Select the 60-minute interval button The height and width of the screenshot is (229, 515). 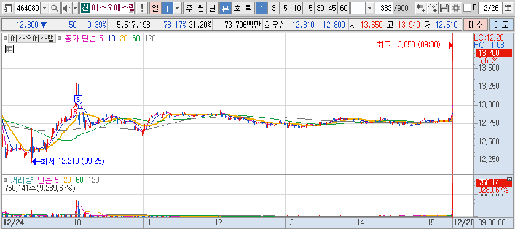click(x=344, y=9)
